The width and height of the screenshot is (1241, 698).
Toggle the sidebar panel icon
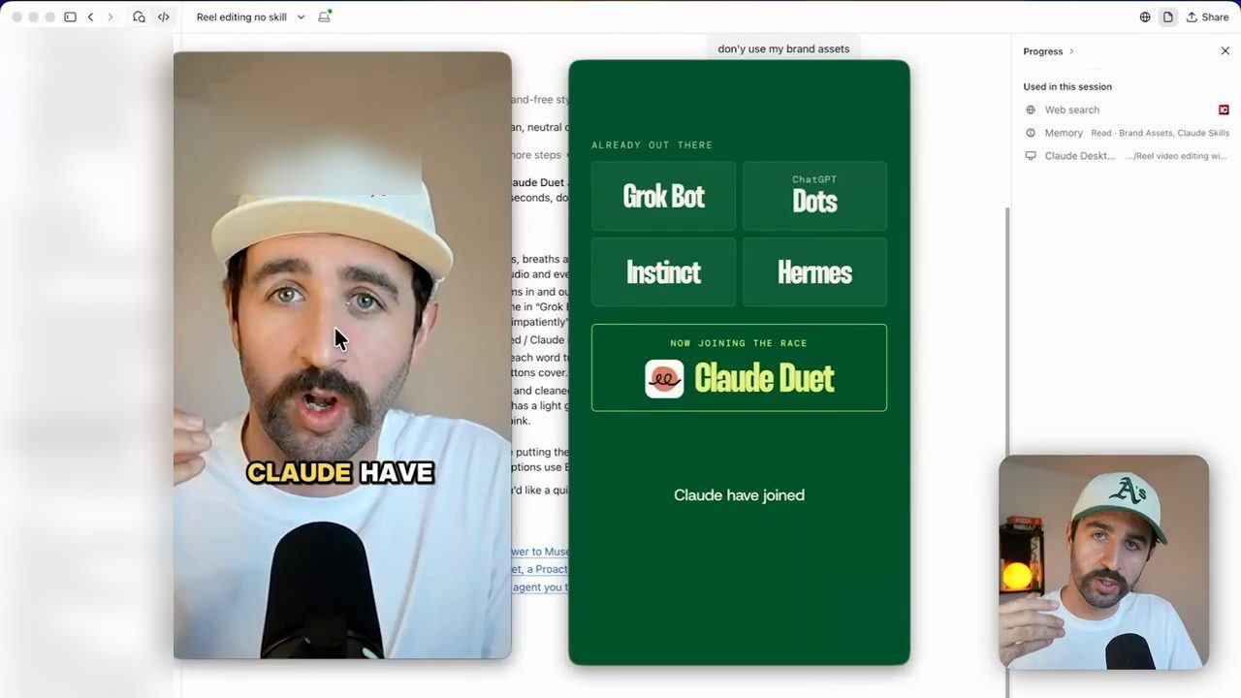[70, 17]
